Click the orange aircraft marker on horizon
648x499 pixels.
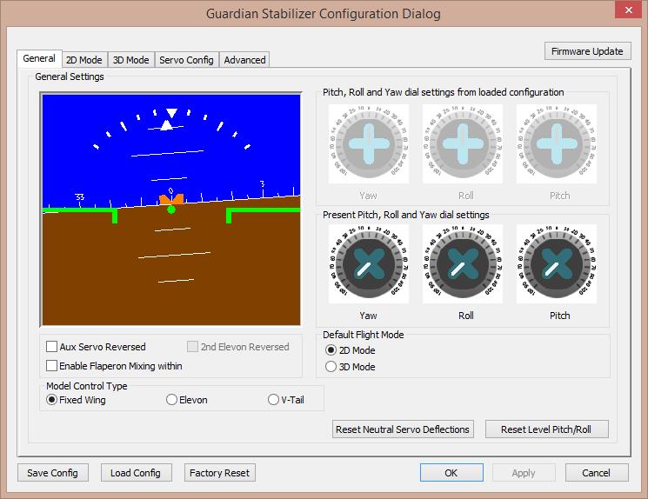click(171, 199)
